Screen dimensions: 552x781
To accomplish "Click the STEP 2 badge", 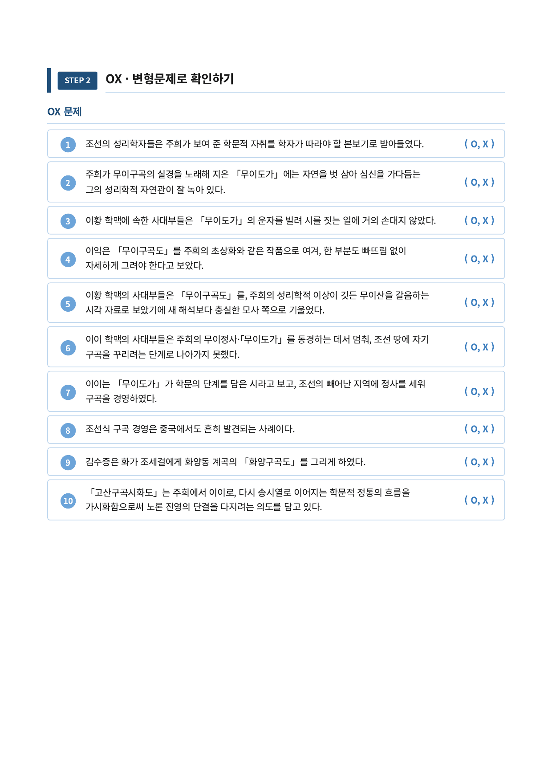I will coord(77,81).
